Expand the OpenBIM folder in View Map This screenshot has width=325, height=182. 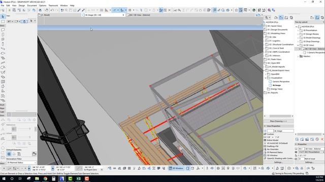tap(266, 74)
